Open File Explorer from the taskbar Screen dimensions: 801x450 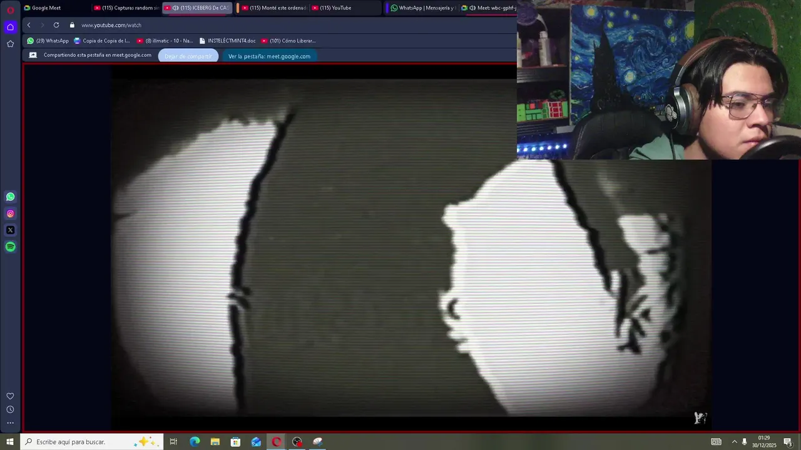pyautogui.click(x=215, y=441)
